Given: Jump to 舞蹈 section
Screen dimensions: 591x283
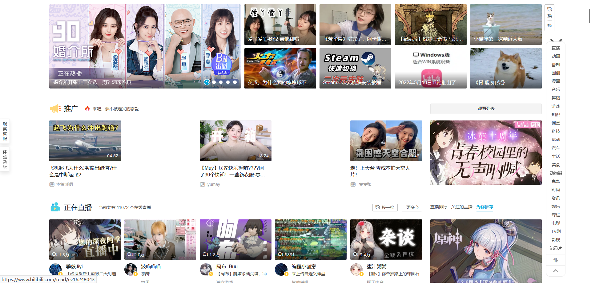Looking at the screenshot, I should (x=556, y=98).
